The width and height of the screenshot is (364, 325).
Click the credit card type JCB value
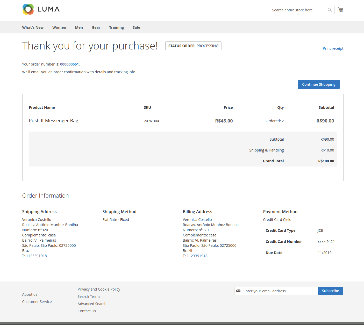click(320, 230)
